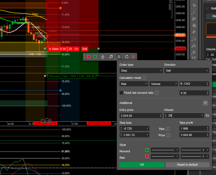Delete the risk-reward drawing with trash icon
Viewport: 216px width, 175px height.
[133, 57]
